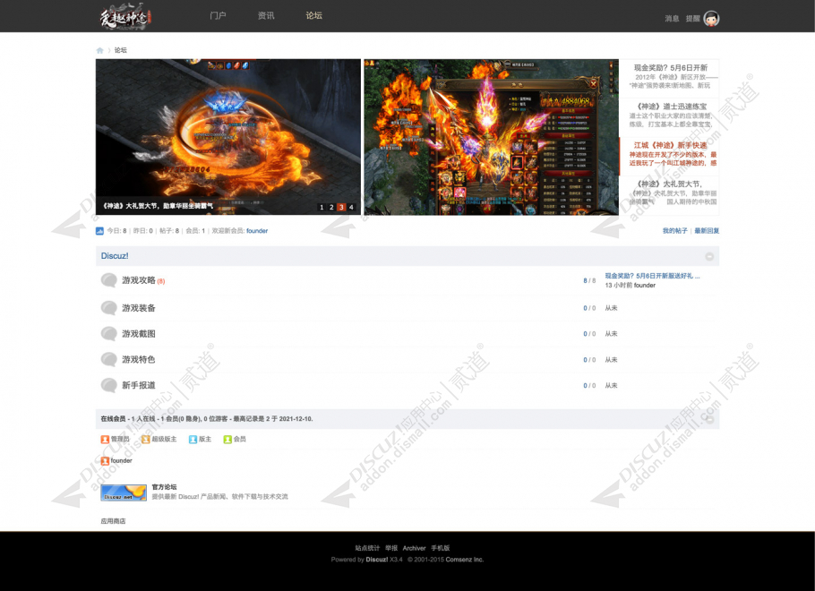815x591 pixels.
Task: Open 我的帖子 link
Action: click(674, 231)
